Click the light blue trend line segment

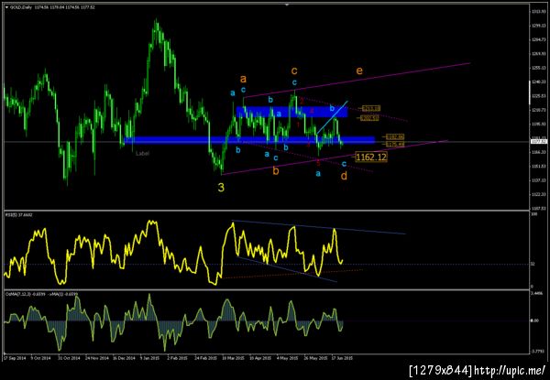pos(332,118)
